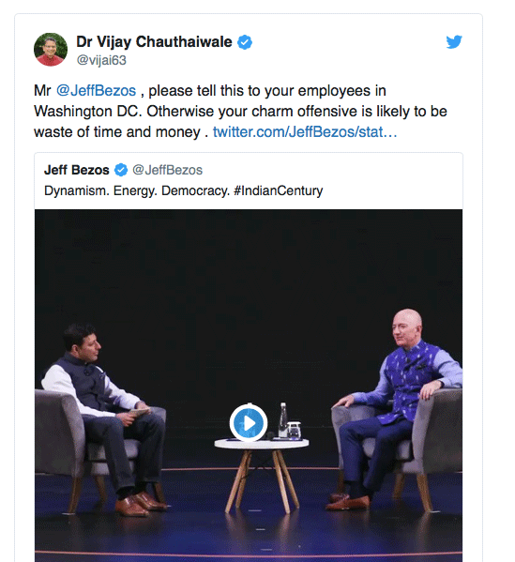
Task: Click the Jeff Bezos name in quoted tweet
Action: (x=77, y=170)
